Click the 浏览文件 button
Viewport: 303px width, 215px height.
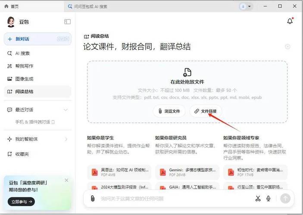coord(169,111)
